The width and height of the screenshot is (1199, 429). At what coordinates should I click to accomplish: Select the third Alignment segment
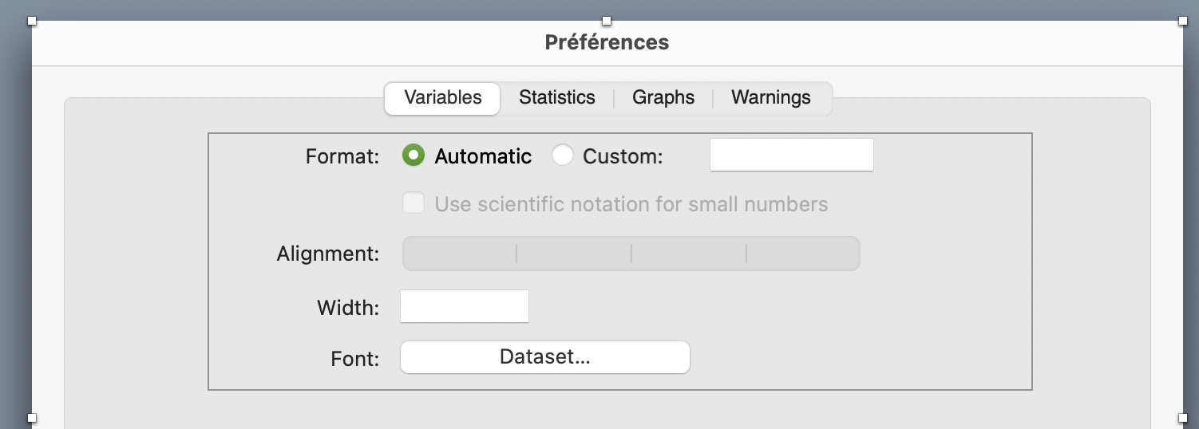[x=689, y=254]
